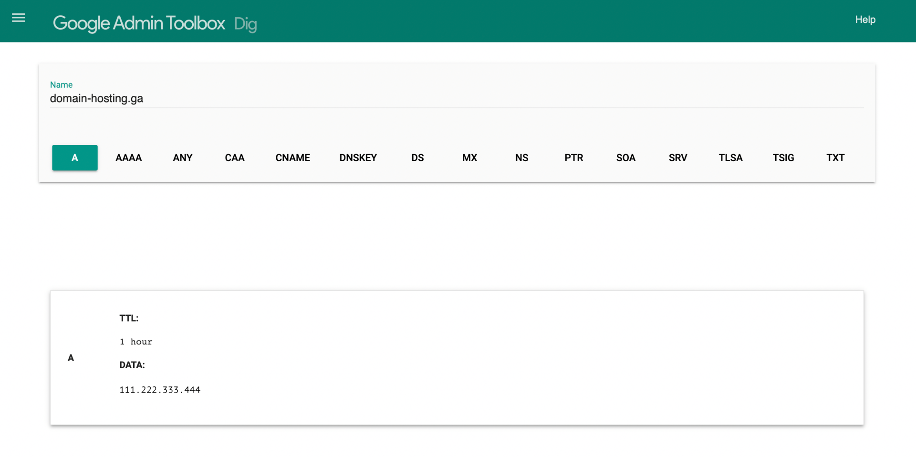Query the CNAME record type
This screenshot has width=916, height=457.
click(292, 158)
